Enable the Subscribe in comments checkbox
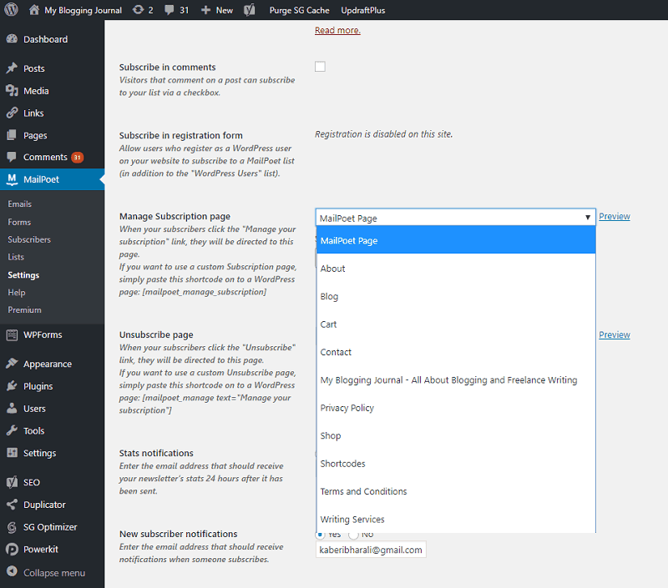The height and width of the screenshot is (588, 668). pyautogui.click(x=320, y=67)
